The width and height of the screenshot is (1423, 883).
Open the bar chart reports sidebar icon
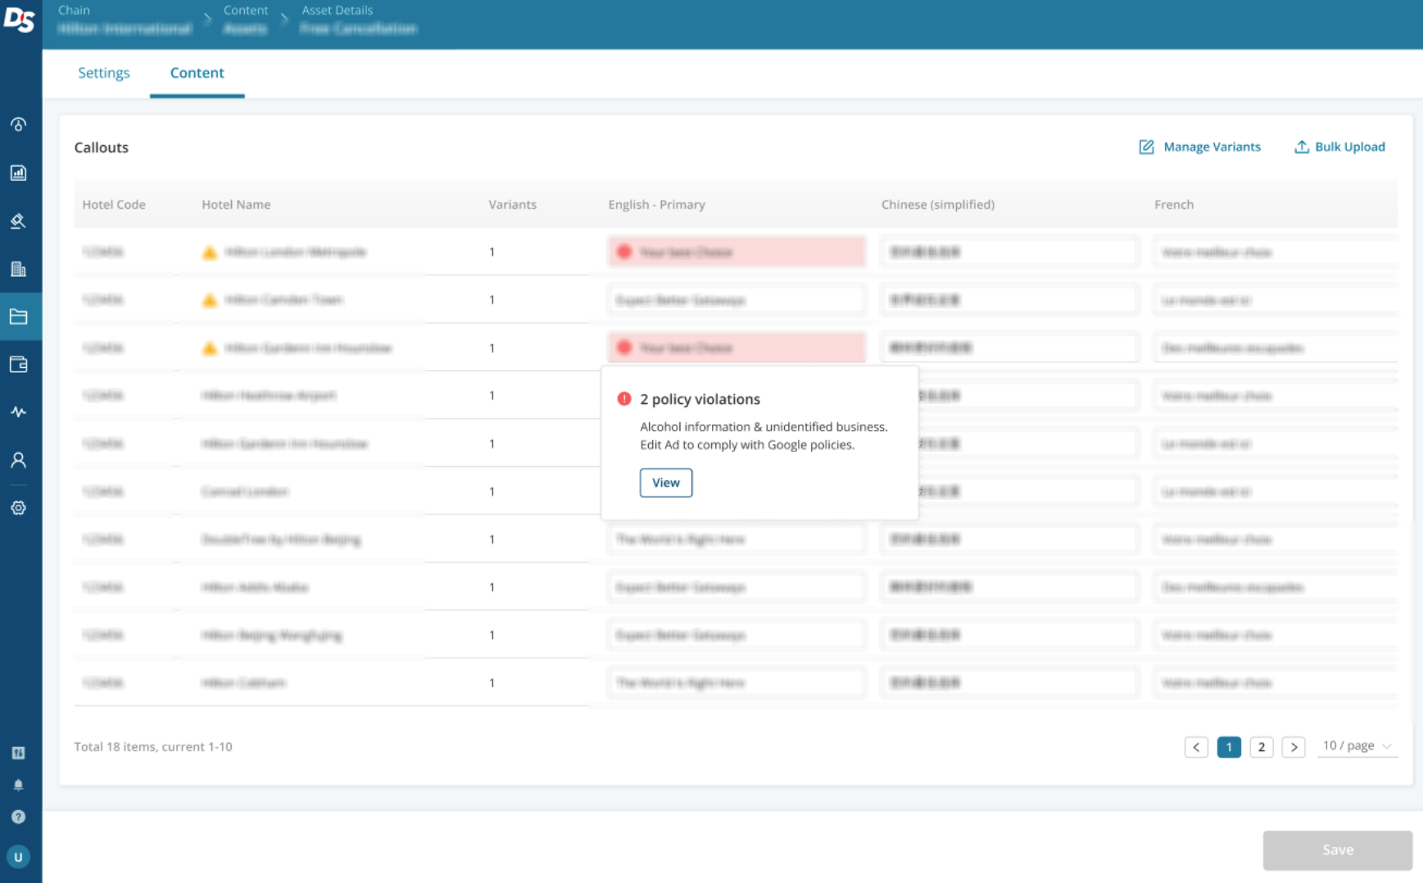pyautogui.click(x=18, y=173)
